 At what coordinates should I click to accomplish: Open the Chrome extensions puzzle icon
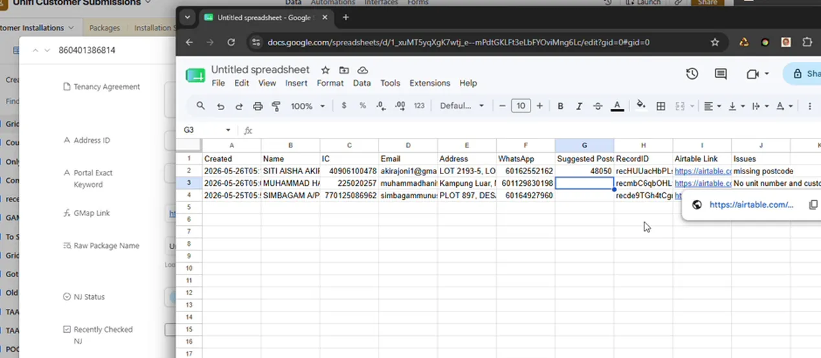click(807, 42)
